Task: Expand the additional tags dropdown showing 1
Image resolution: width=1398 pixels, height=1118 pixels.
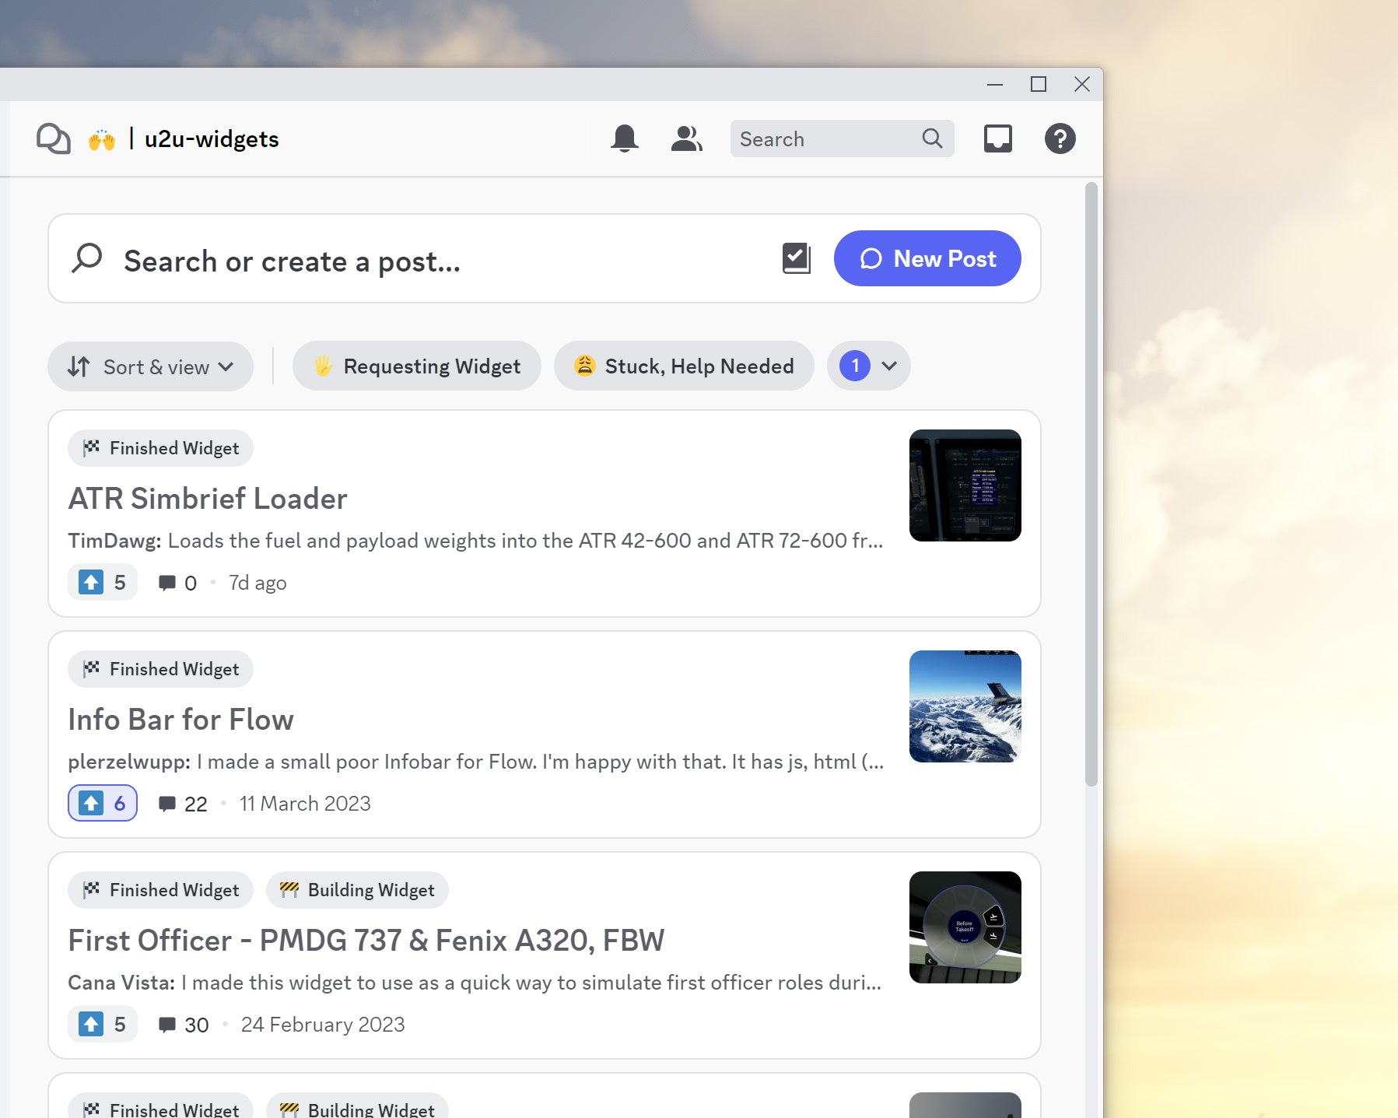Action: (869, 366)
